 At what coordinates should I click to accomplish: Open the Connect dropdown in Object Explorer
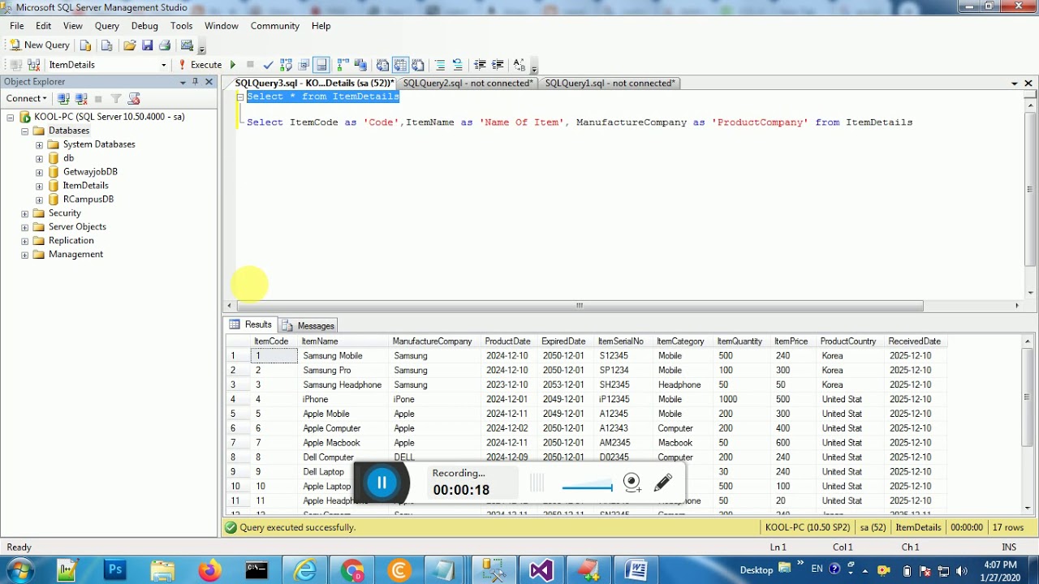[x=26, y=99]
